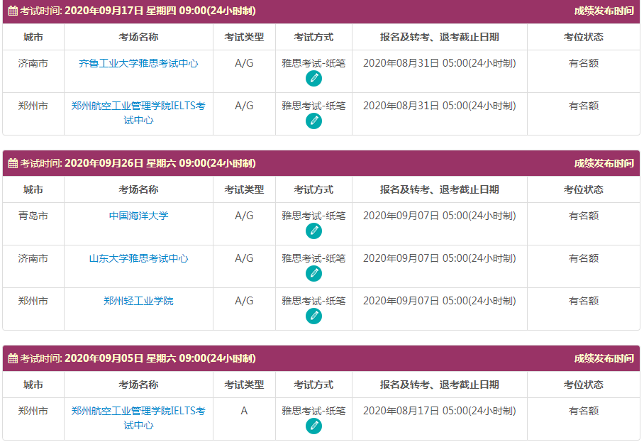Open 中国海洋大学 venue link
The height and width of the screenshot is (442, 644).
pos(138,216)
